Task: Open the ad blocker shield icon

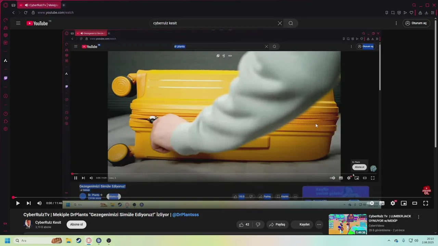Action: click(399, 13)
